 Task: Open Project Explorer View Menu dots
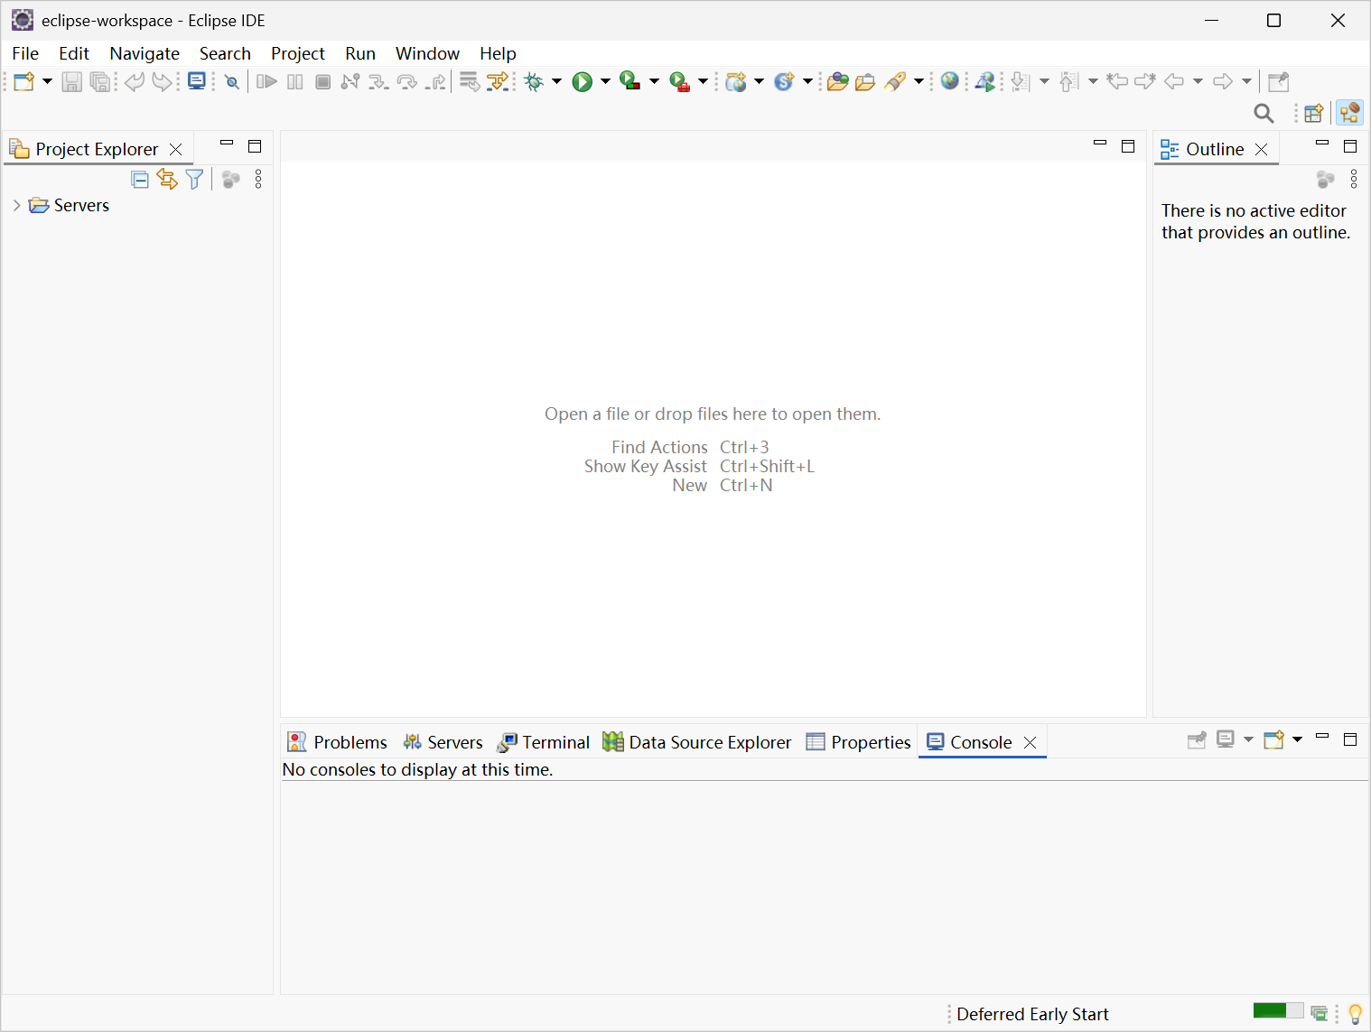click(258, 180)
